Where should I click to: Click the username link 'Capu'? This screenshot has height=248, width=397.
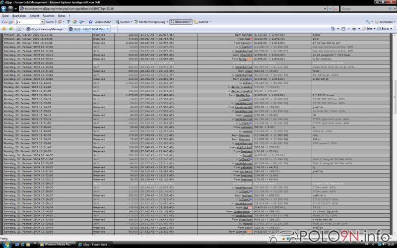(249, 71)
